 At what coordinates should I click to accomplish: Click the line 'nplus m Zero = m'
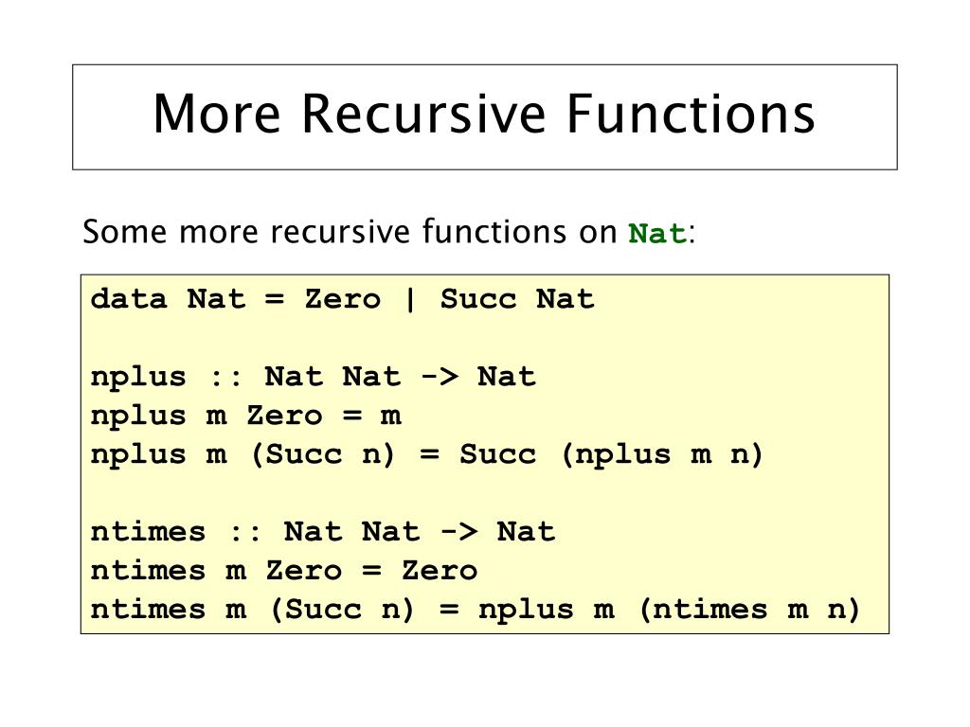click(x=245, y=416)
